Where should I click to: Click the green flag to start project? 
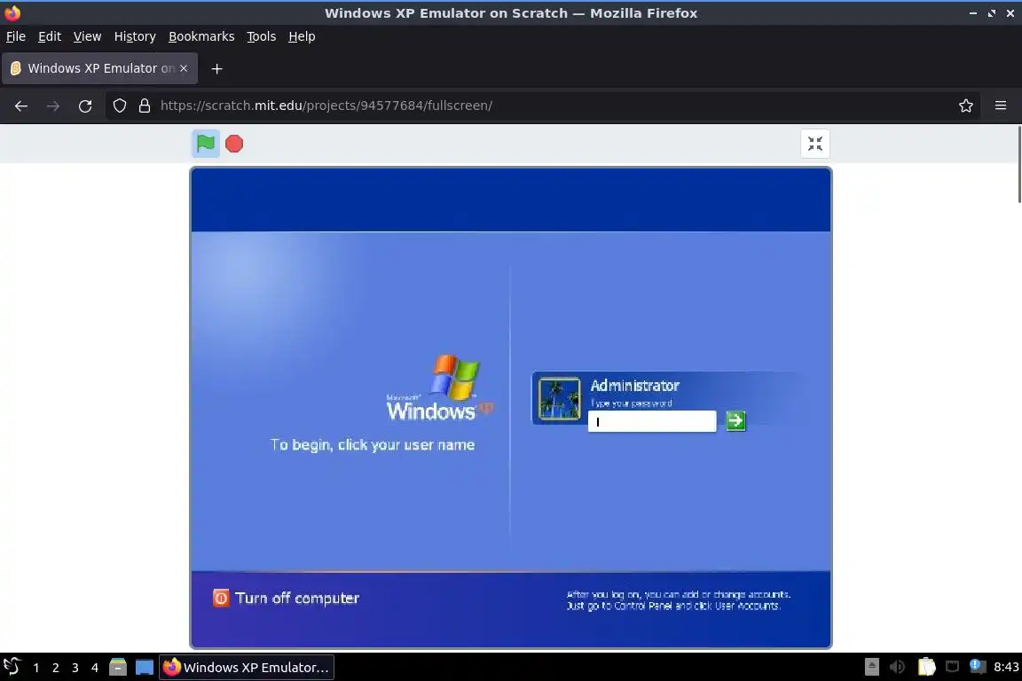coord(205,144)
